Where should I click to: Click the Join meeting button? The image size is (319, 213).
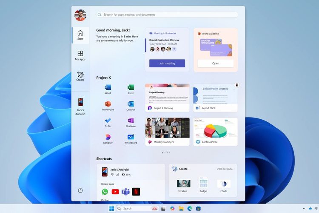pos(167,63)
